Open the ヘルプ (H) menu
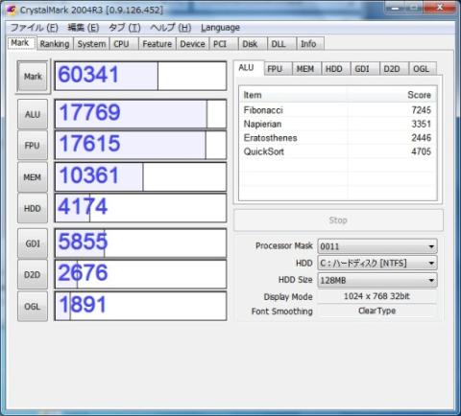The height and width of the screenshot is (416, 461). (171, 28)
